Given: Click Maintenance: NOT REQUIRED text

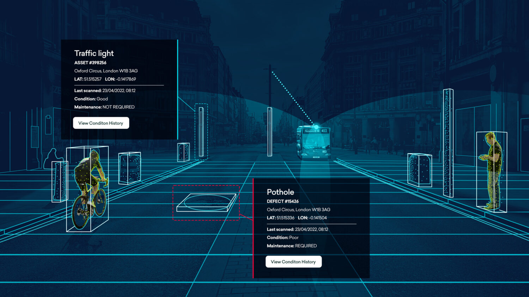Looking at the screenshot, I should tap(104, 107).
